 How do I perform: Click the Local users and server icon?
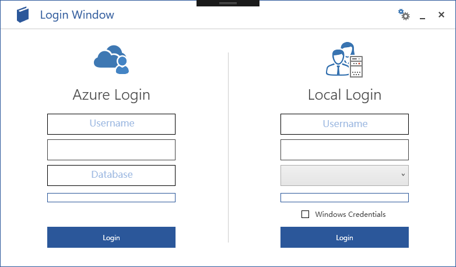pos(344,60)
